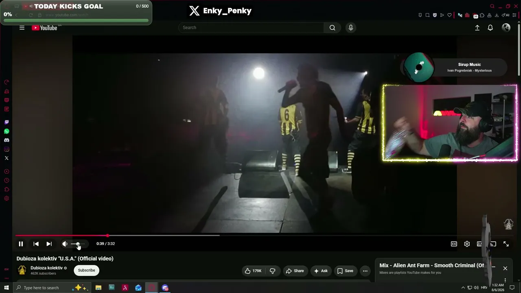The width and height of the screenshot is (521, 293).
Task: Switch the HRV keyboard language indicator
Action: click(484, 288)
